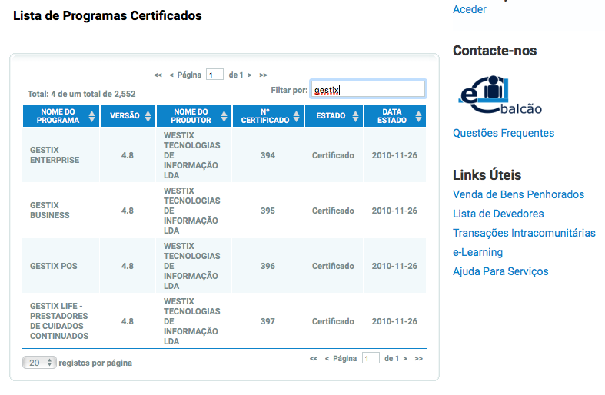
Task: Sort by Nome do Programa arrows
Action: click(x=91, y=116)
